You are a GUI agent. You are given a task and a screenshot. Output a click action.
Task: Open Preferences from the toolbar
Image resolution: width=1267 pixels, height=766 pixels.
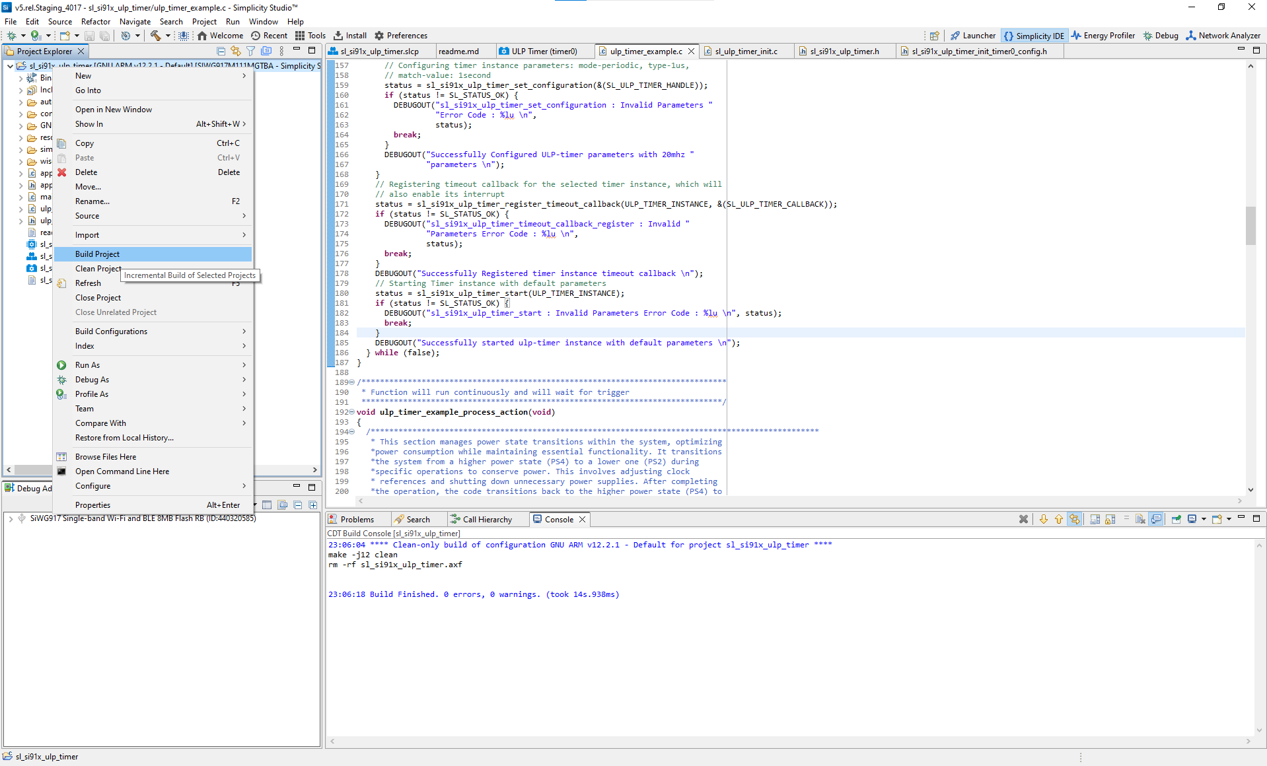(400, 36)
